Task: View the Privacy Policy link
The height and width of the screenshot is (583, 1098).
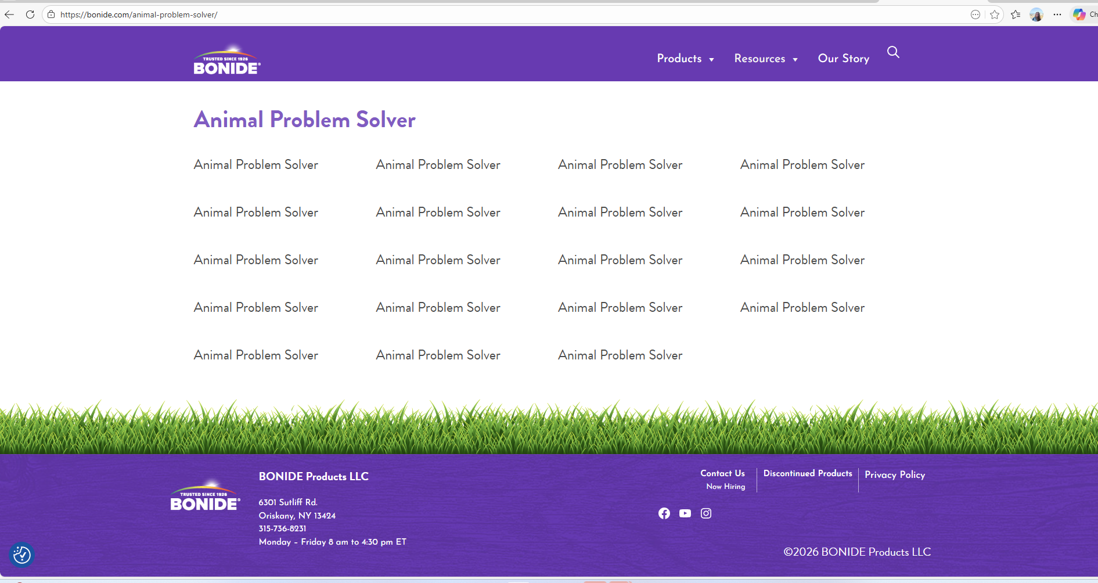Action: point(895,474)
